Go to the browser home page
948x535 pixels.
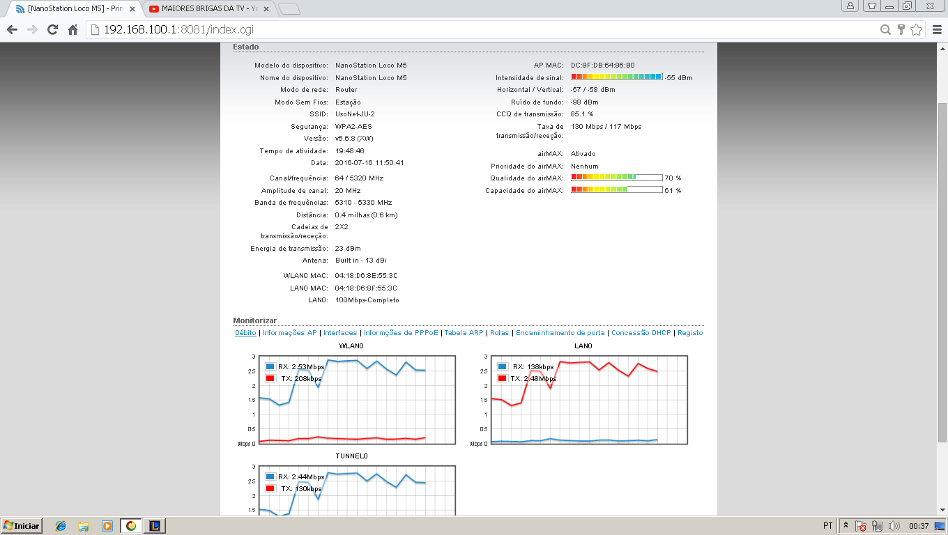click(72, 30)
